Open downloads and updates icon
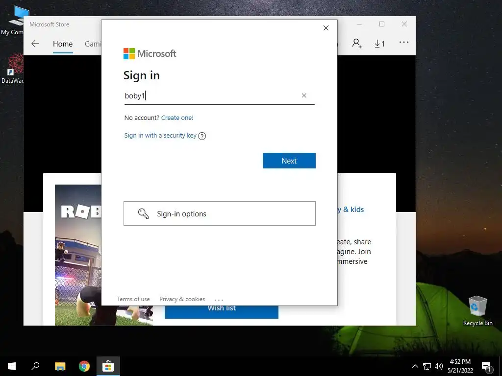This screenshot has width=502, height=376. (x=380, y=44)
